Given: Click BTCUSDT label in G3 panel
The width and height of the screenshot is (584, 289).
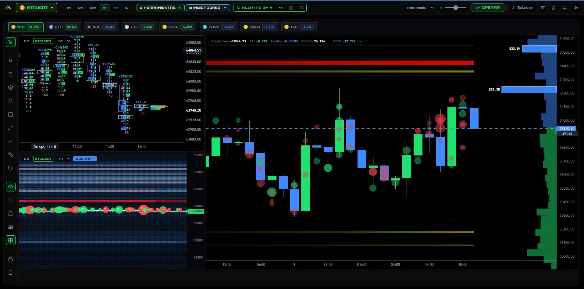Looking at the screenshot, I should click(43, 159).
